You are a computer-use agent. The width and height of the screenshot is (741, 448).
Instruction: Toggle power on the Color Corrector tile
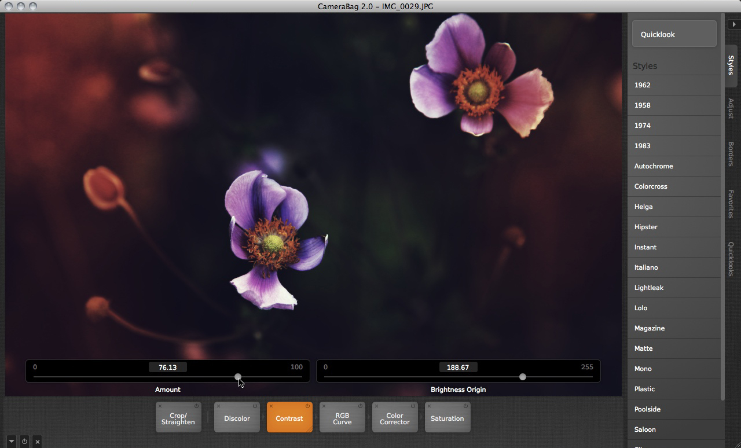tap(413, 406)
